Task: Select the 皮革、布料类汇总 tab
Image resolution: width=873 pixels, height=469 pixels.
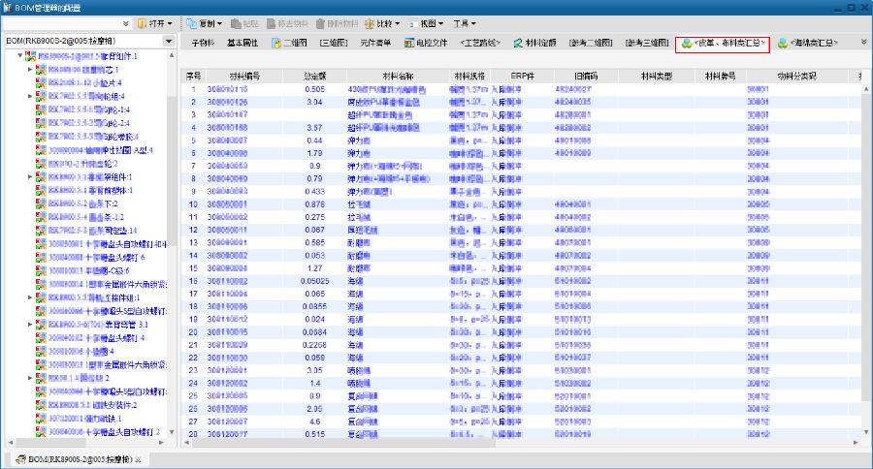Action: 724,43
